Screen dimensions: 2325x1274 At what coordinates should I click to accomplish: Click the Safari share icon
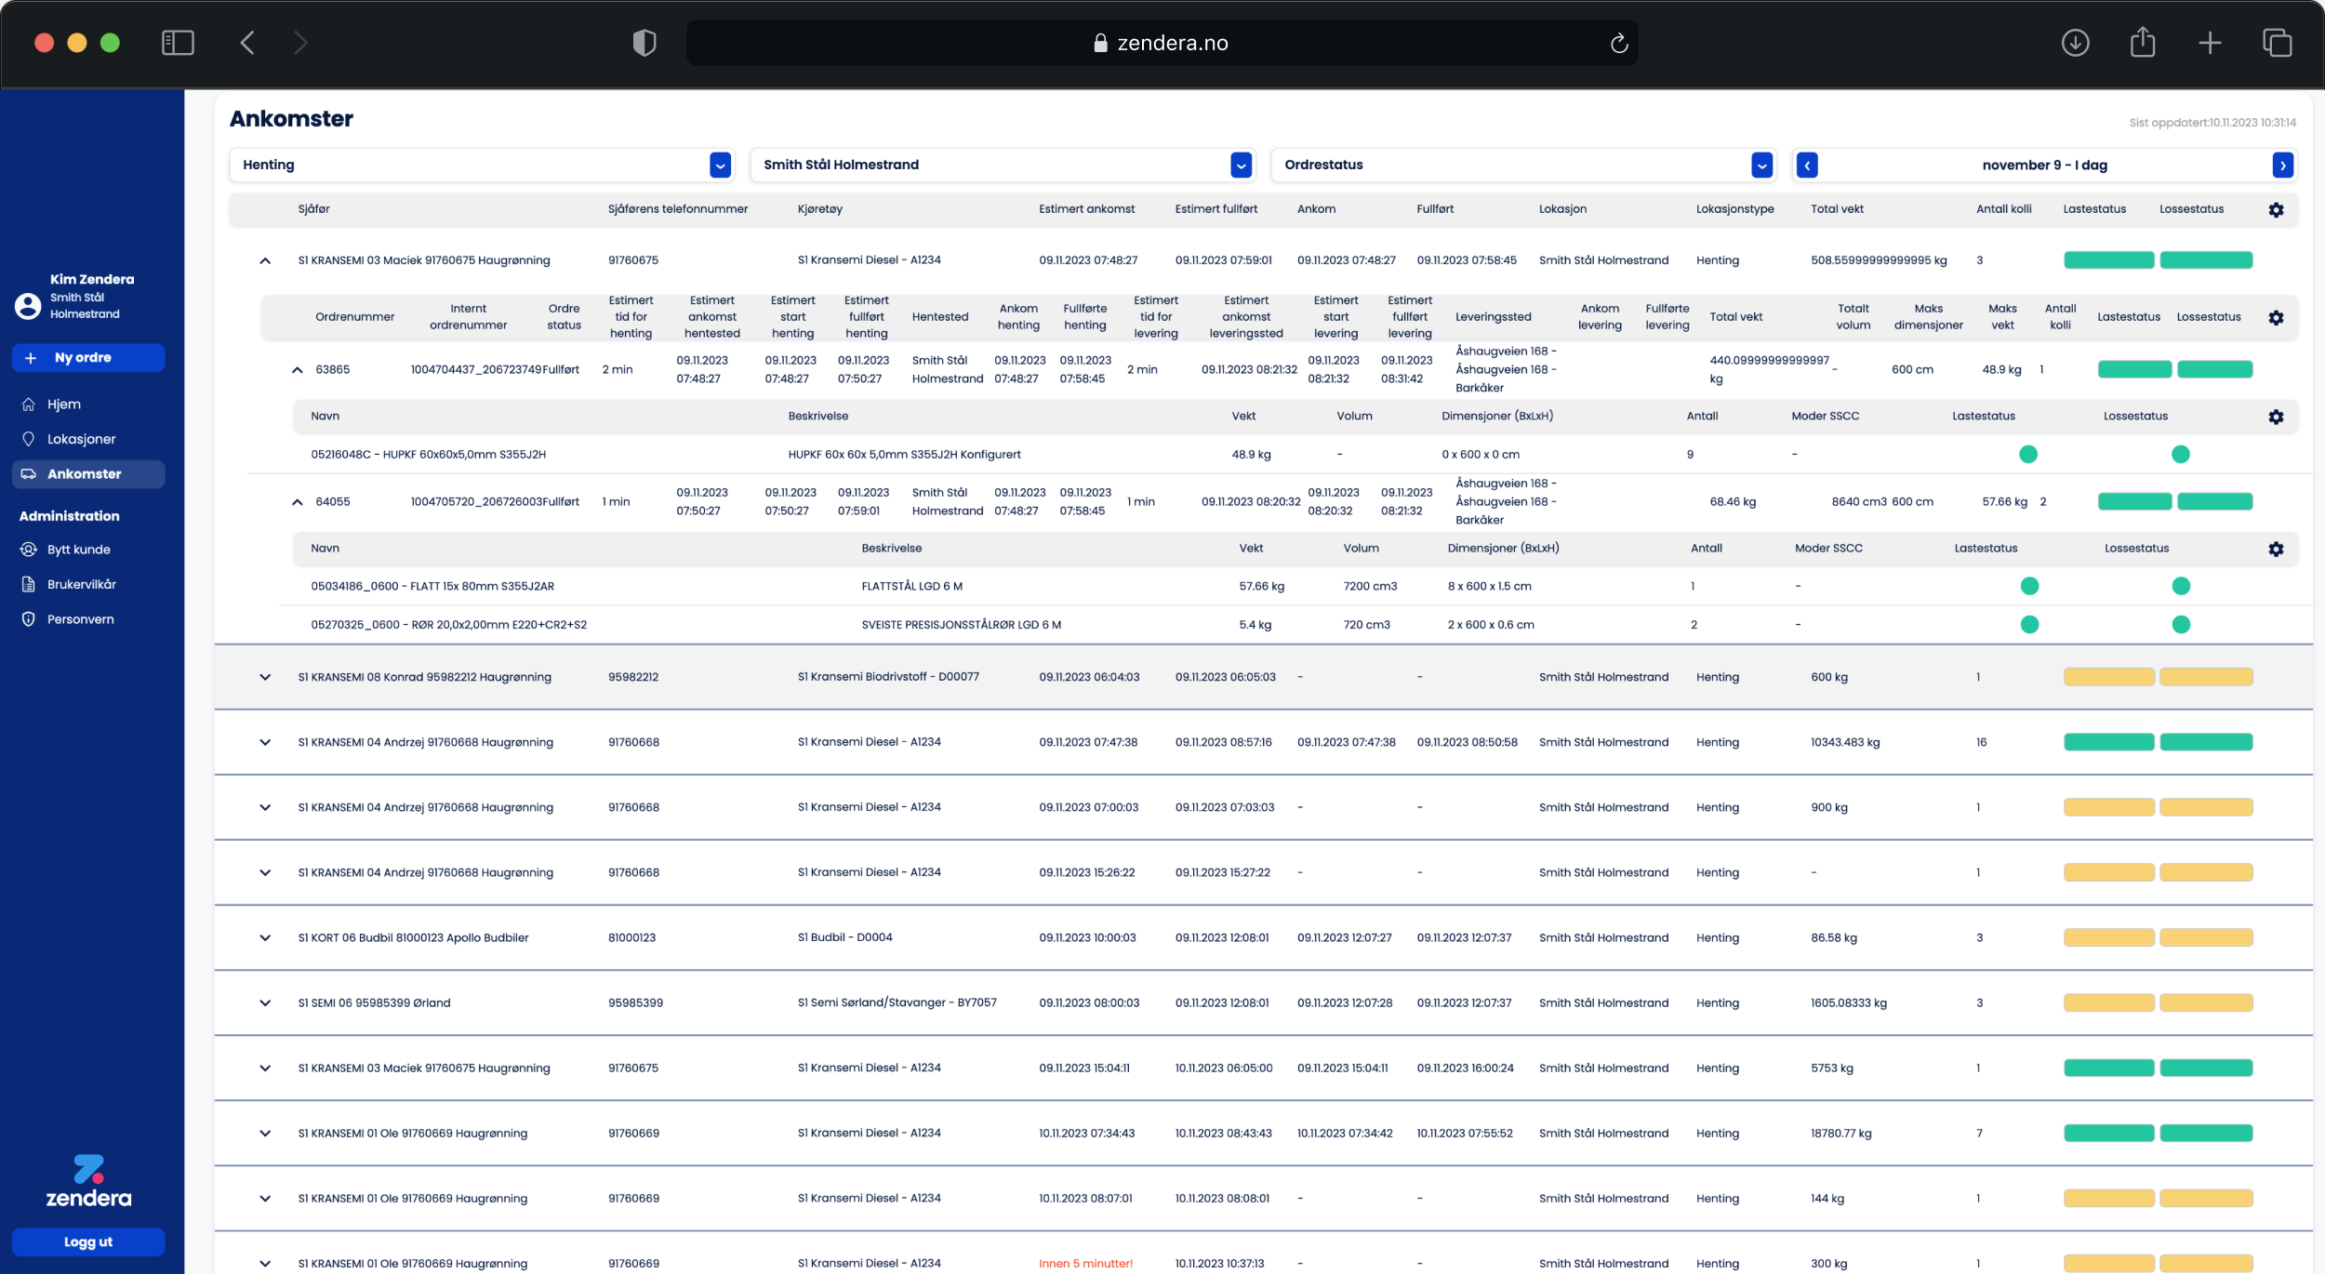point(2142,43)
